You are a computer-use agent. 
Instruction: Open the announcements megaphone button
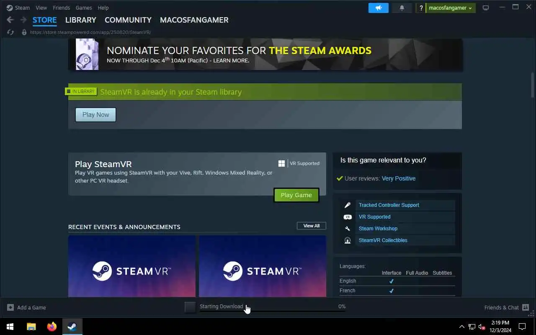point(379,8)
